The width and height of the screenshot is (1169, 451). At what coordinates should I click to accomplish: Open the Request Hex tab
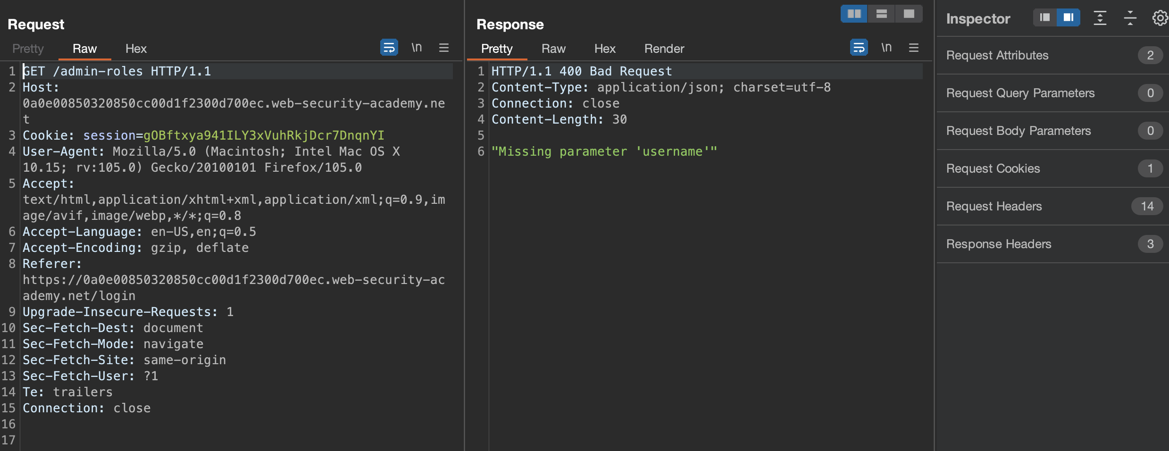(x=136, y=49)
